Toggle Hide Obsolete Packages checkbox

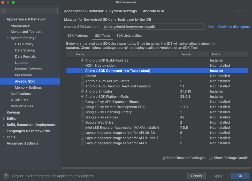pyautogui.click(x=164, y=158)
